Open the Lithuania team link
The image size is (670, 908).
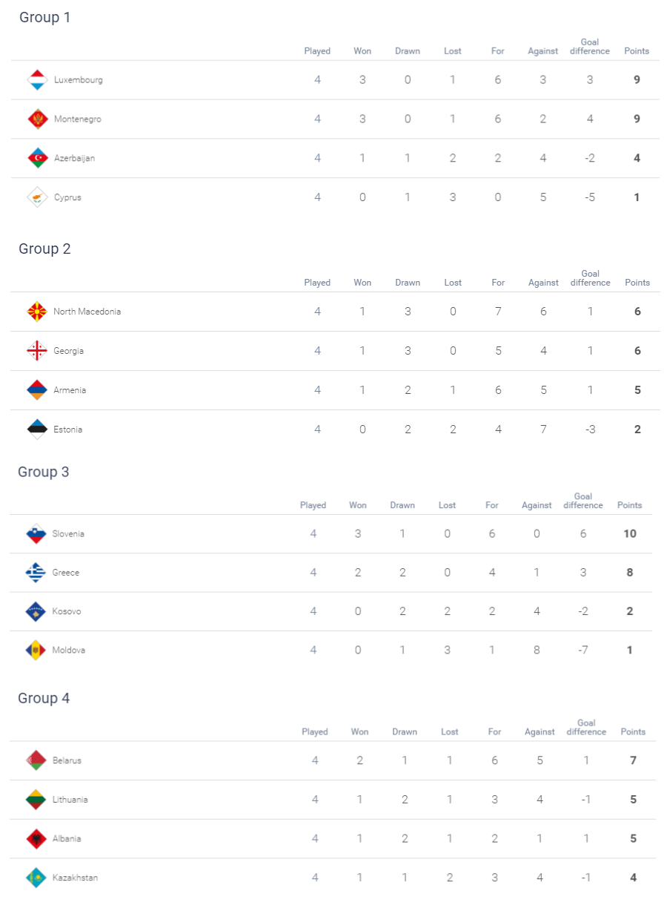click(x=70, y=800)
